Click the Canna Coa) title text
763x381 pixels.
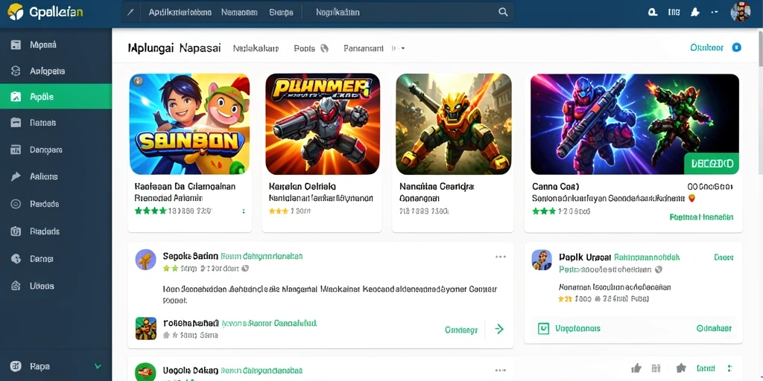(555, 186)
